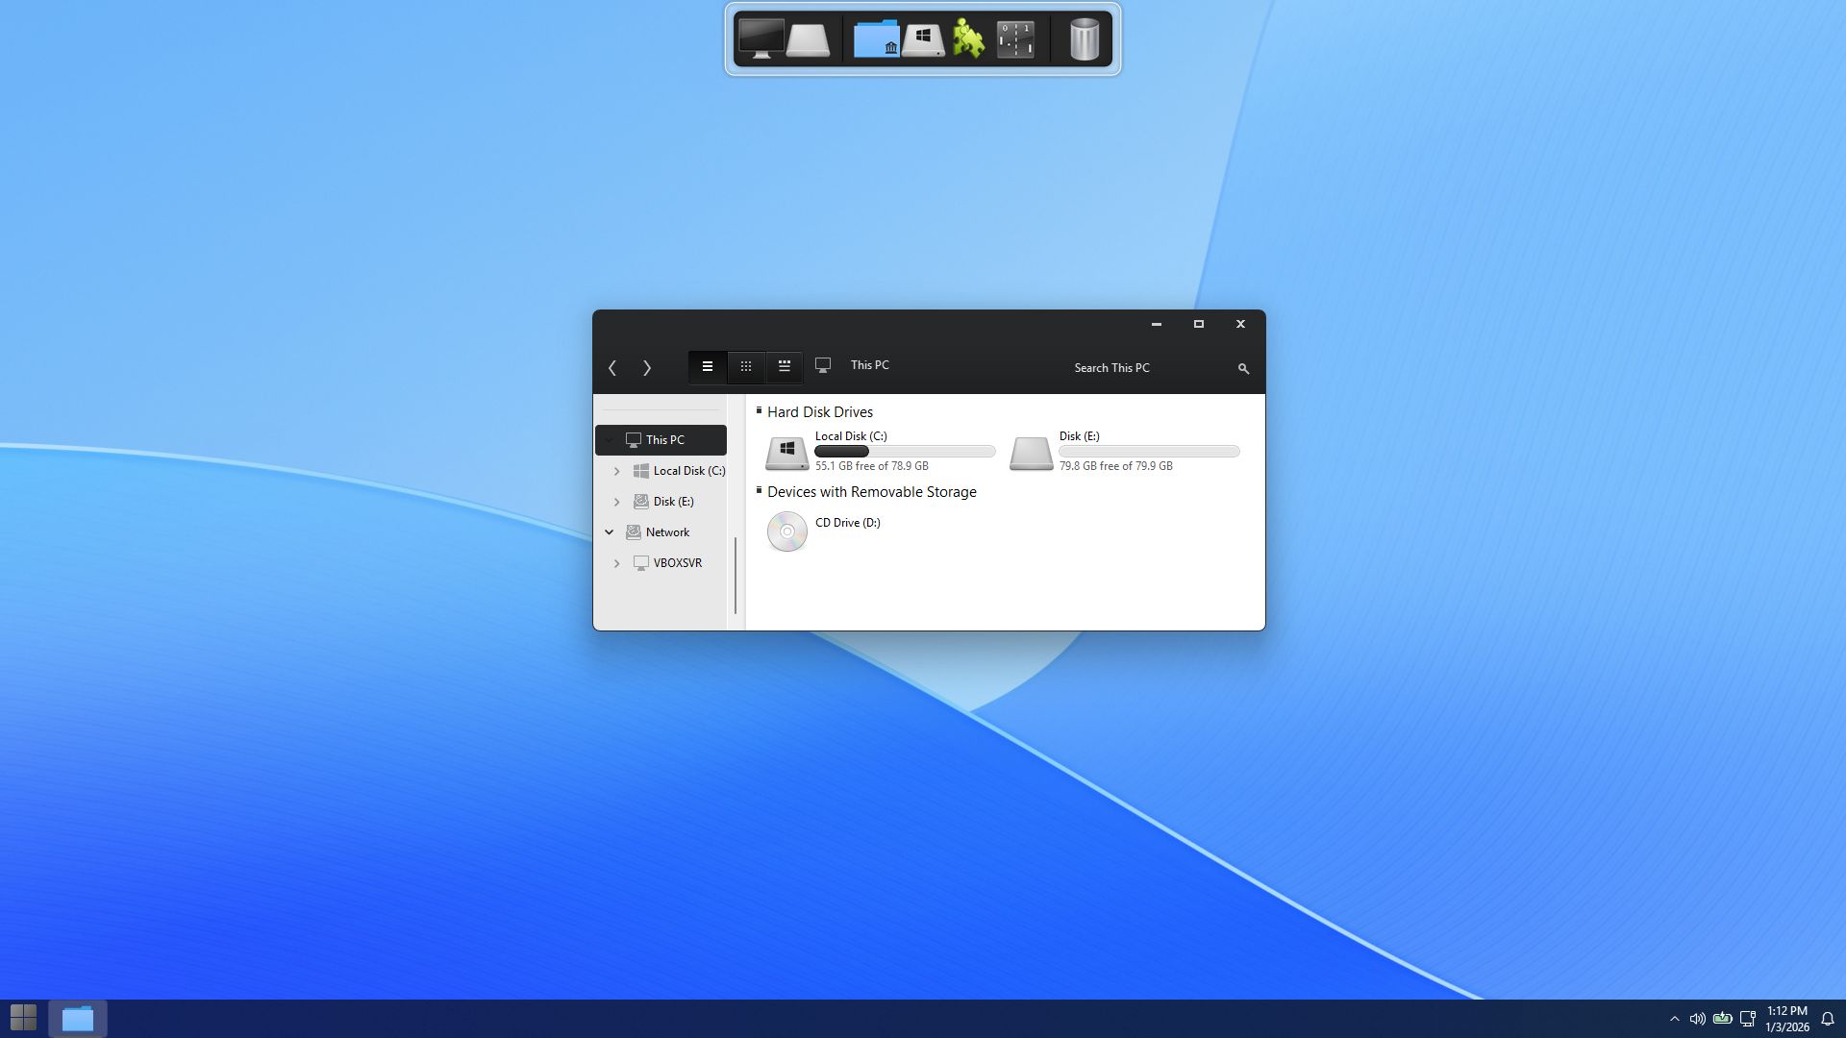This screenshot has height=1038, width=1846.
Task: Click Local Disk (C:) usage bar
Action: (904, 452)
